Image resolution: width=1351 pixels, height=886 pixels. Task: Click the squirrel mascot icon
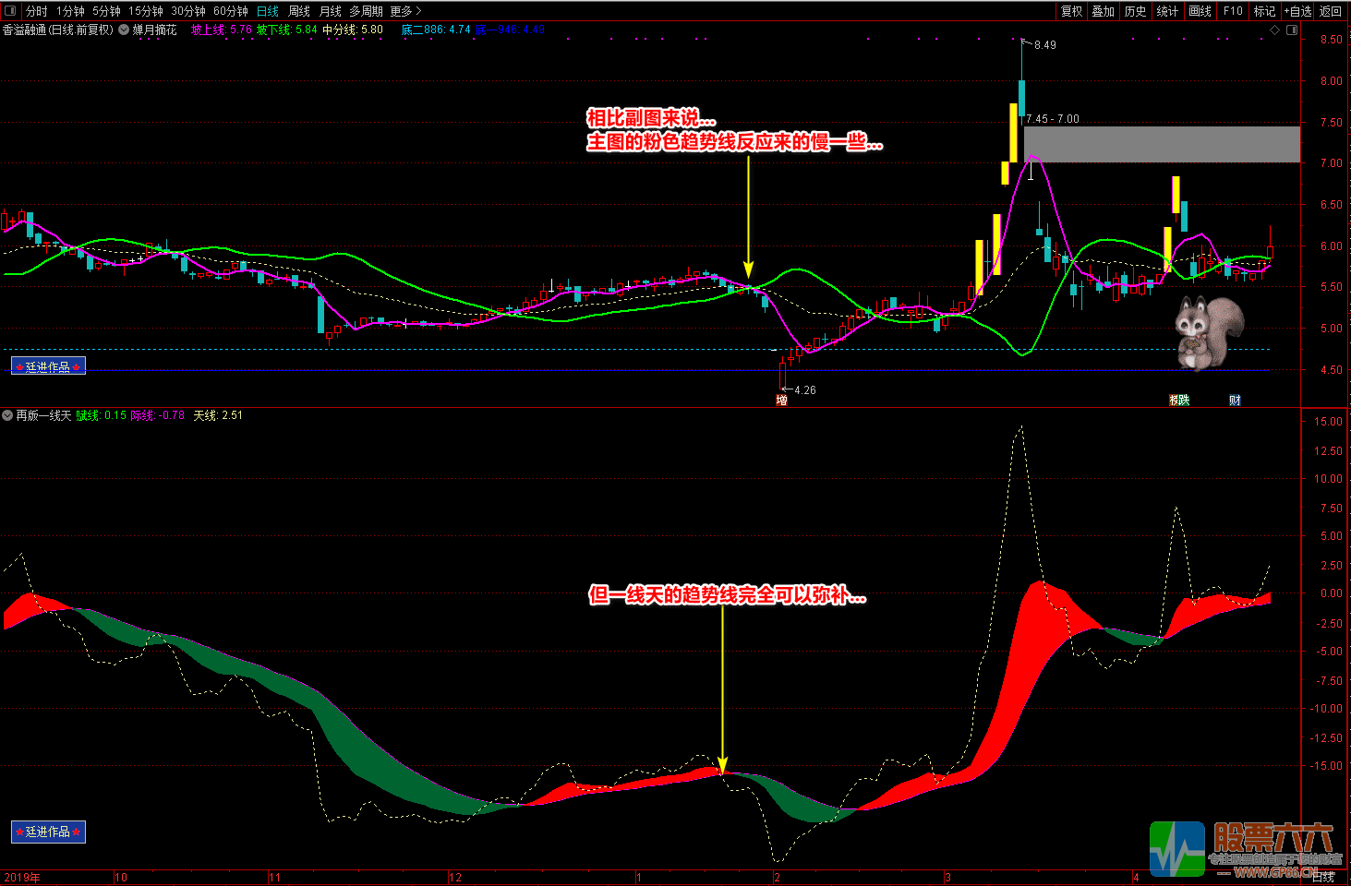click(1208, 332)
